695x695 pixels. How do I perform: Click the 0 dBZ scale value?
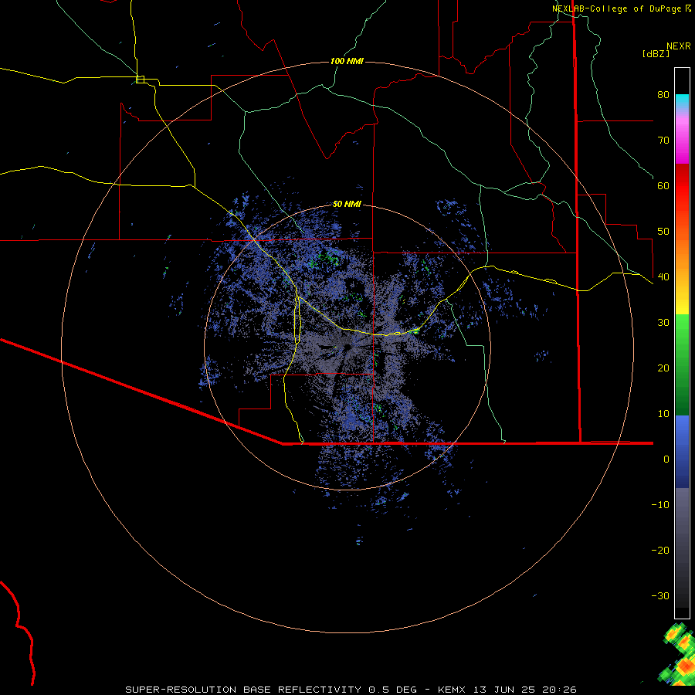[666, 459]
